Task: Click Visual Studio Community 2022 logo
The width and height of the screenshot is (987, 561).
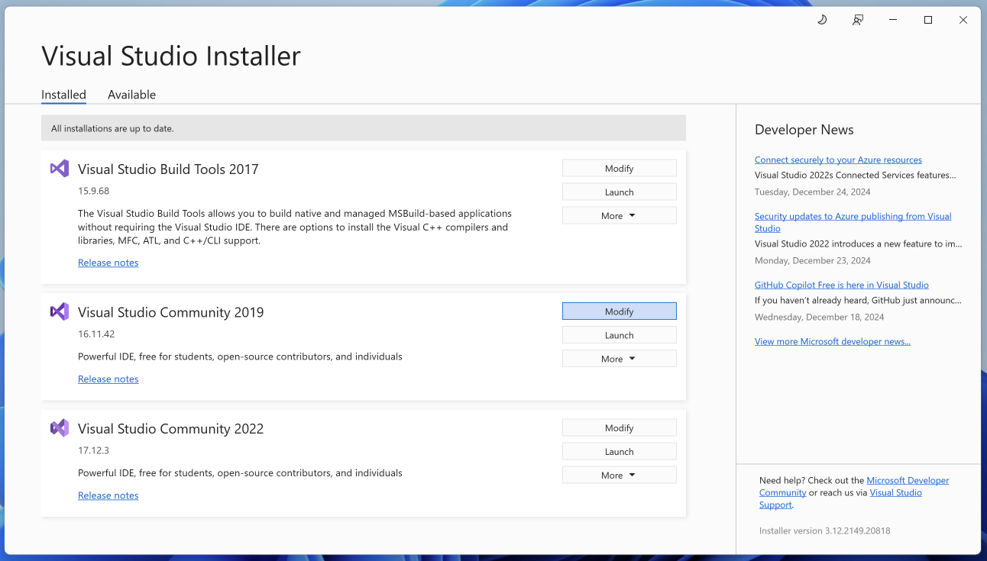Action: tap(60, 428)
